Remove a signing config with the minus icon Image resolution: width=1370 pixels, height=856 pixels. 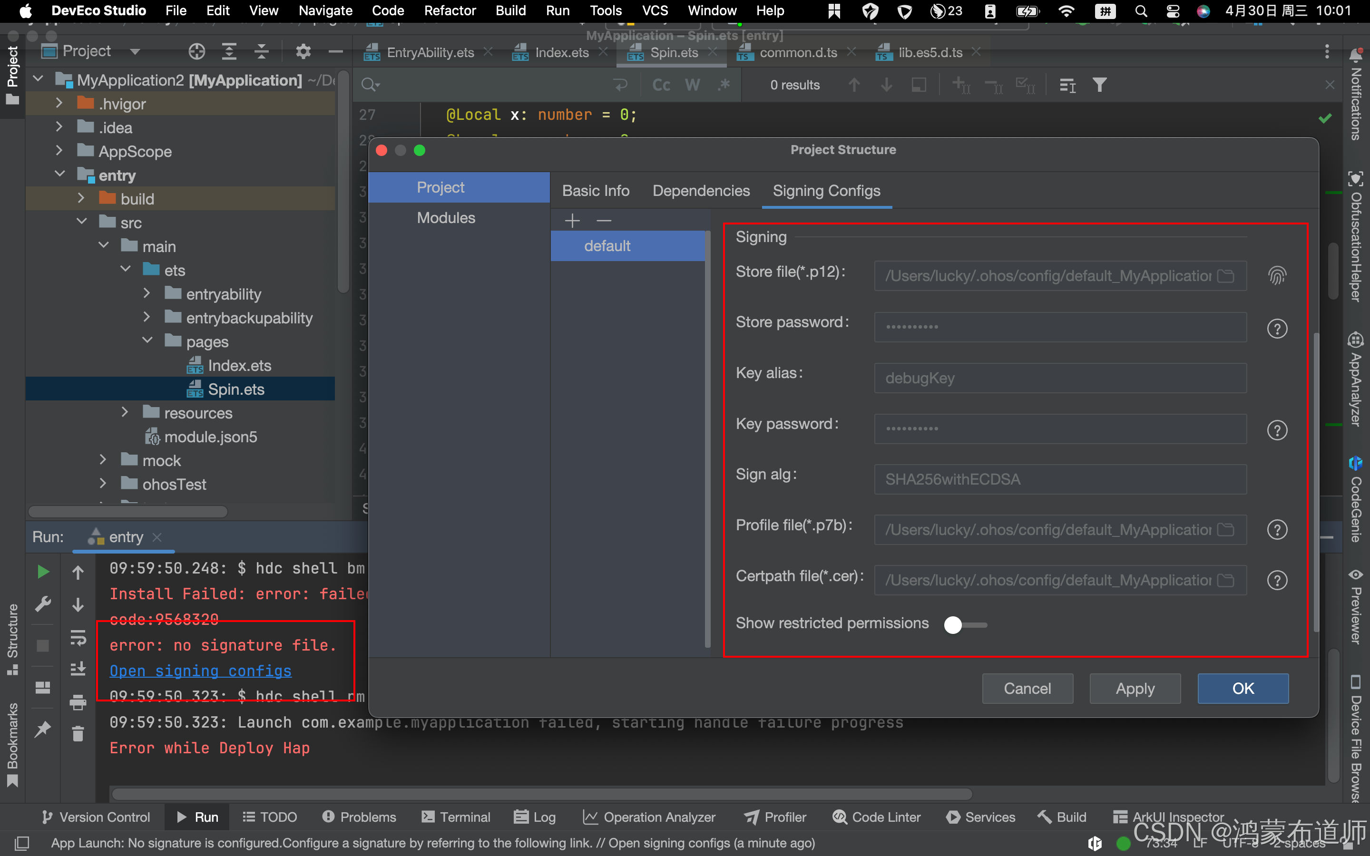(x=604, y=220)
